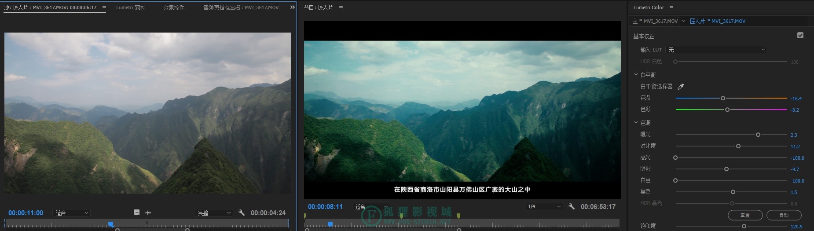Screen dimensions: 814x231
Task: Click the 高光 value -100.0
Action: [797, 158]
